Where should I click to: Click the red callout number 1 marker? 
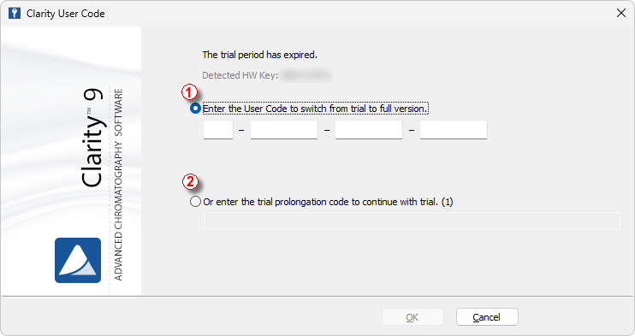pyautogui.click(x=189, y=92)
